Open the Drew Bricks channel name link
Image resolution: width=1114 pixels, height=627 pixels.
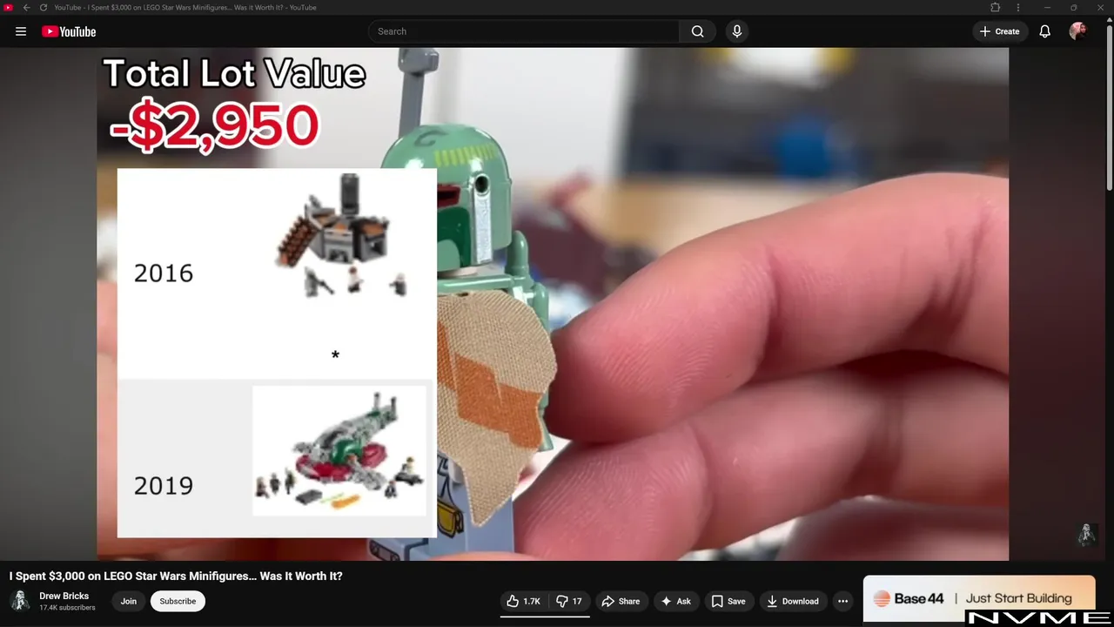coord(64,597)
